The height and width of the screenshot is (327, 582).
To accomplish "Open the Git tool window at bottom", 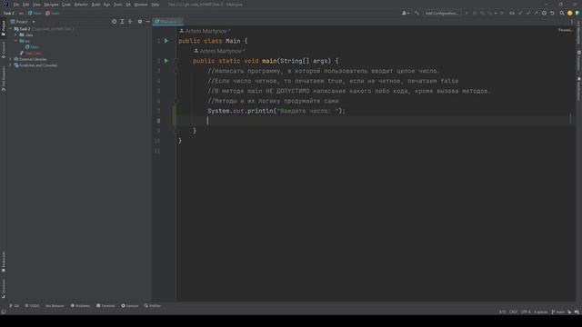I will [x=15, y=306].
